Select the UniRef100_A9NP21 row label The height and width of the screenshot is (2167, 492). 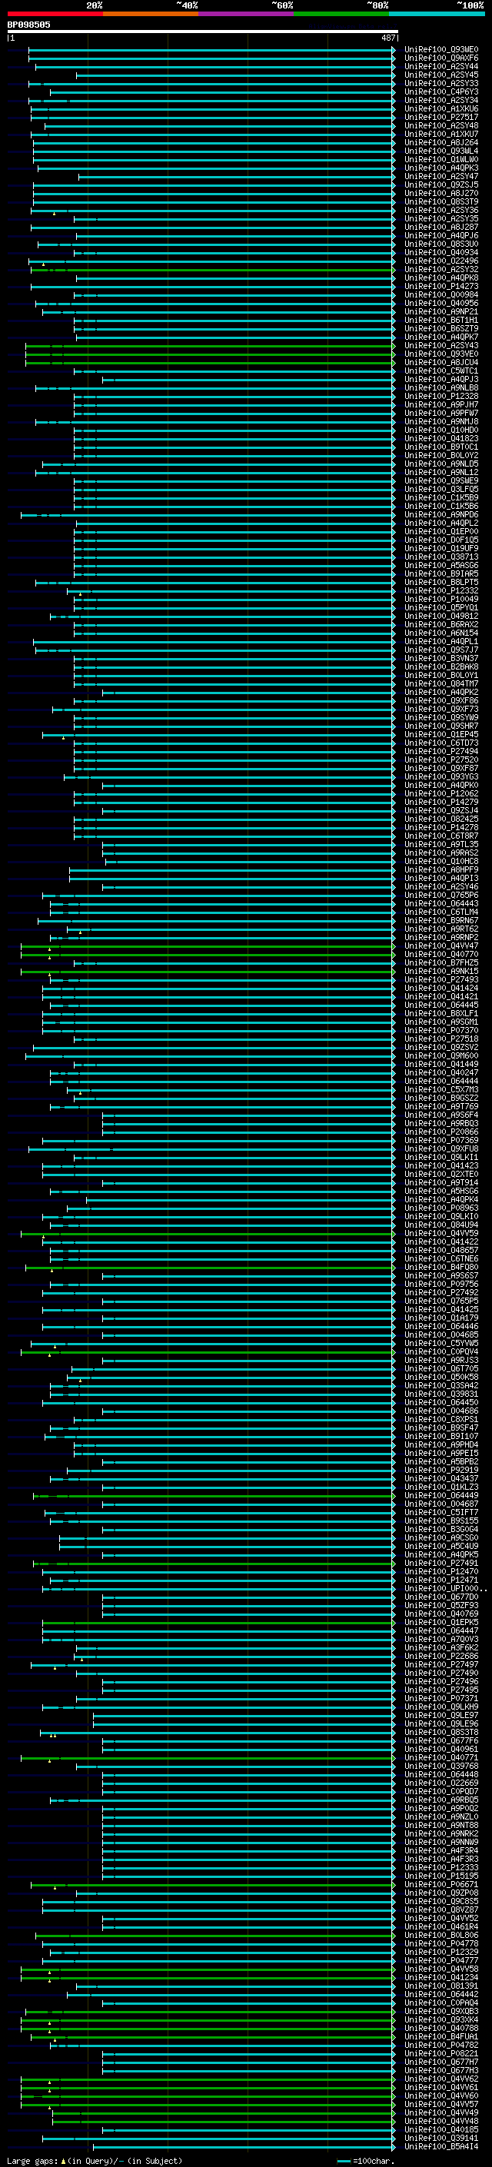click(x=441, y=312)
